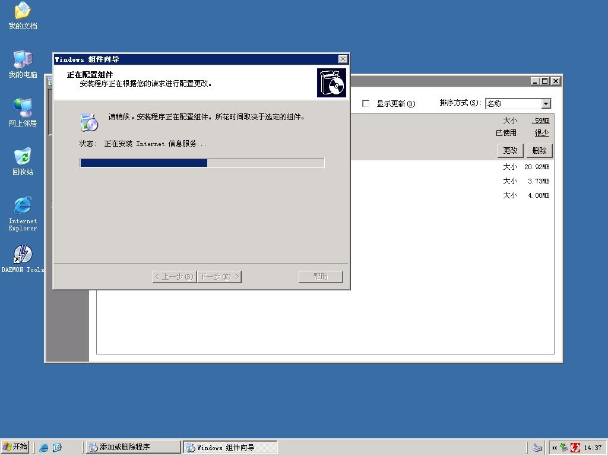Click the 很少 usage link
Screen dimensions: 608x456
pos(541,133)
